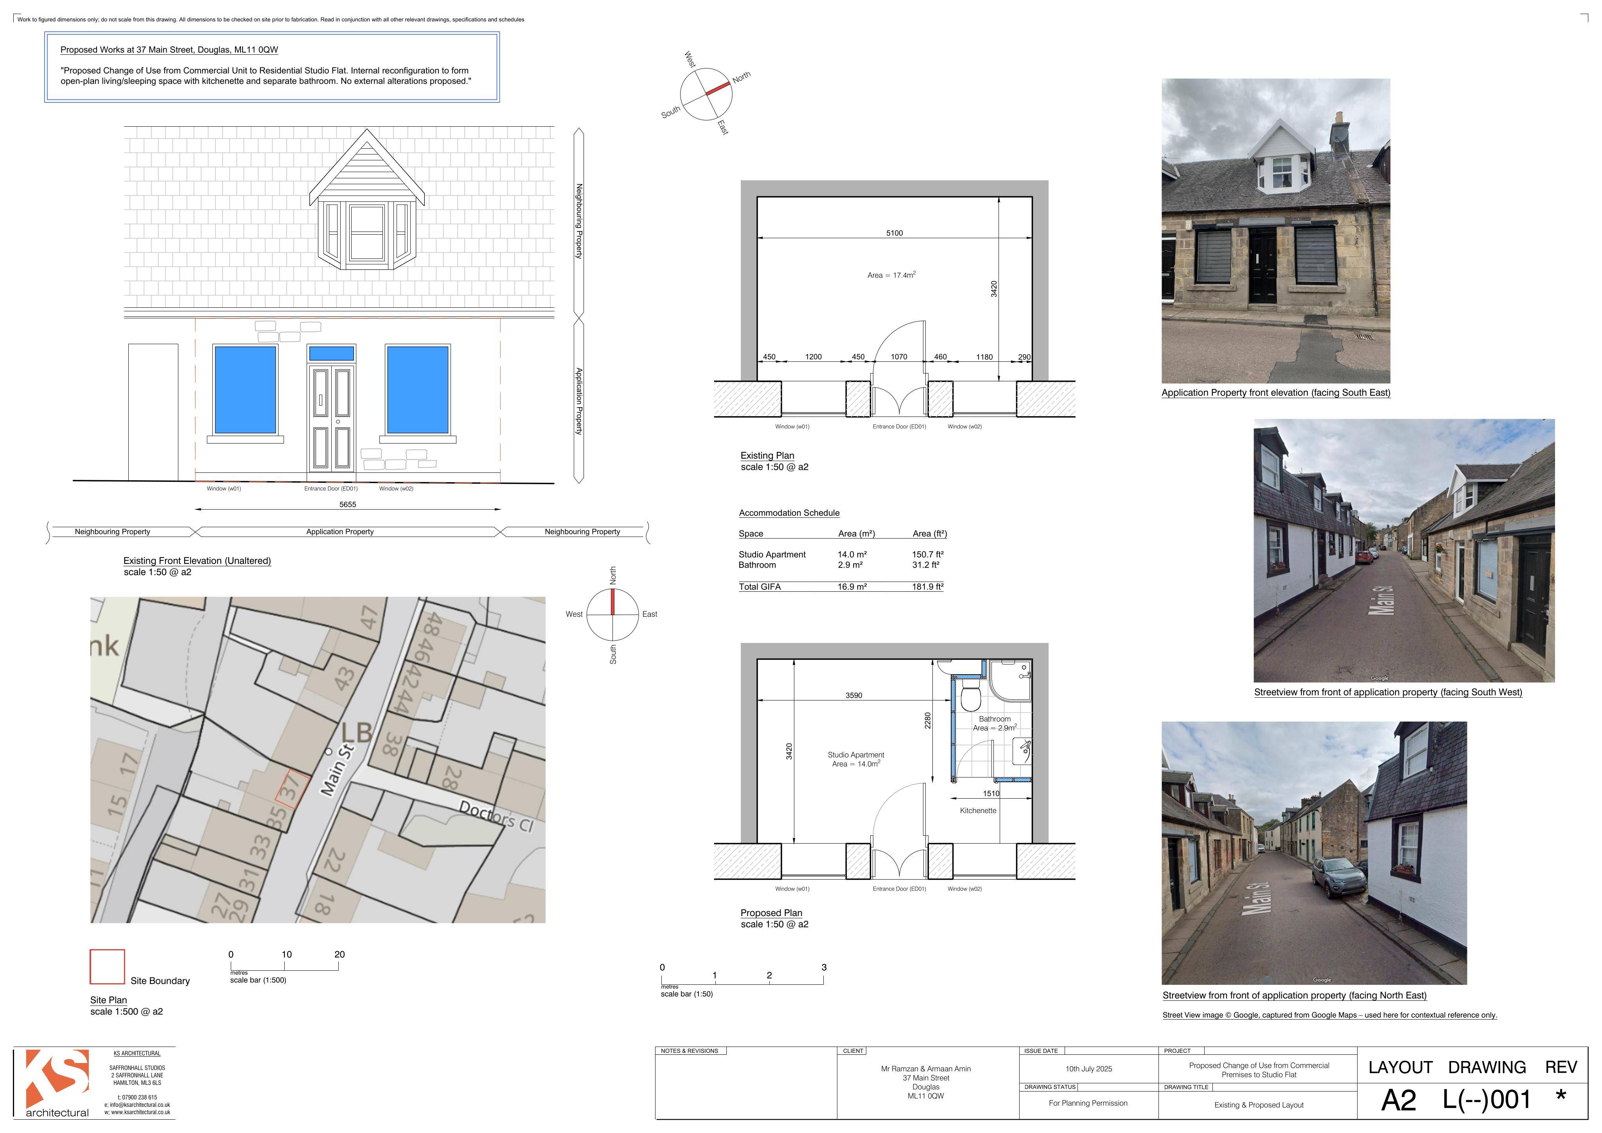
Task: Open the streetview photo facing South West
Action: 1404,550
